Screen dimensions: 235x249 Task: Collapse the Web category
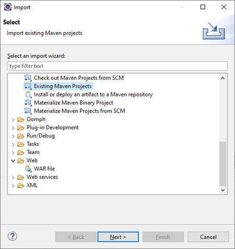13,161
